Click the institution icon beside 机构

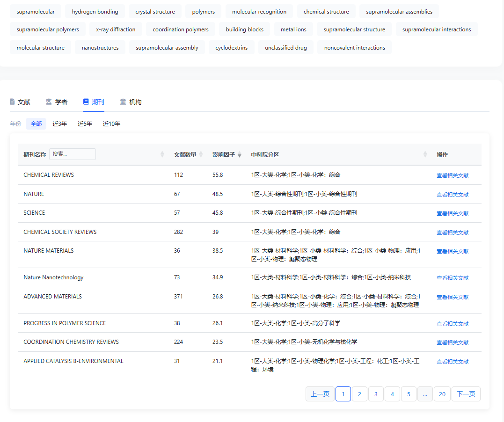pyautogui.click(x=123, y=102)
